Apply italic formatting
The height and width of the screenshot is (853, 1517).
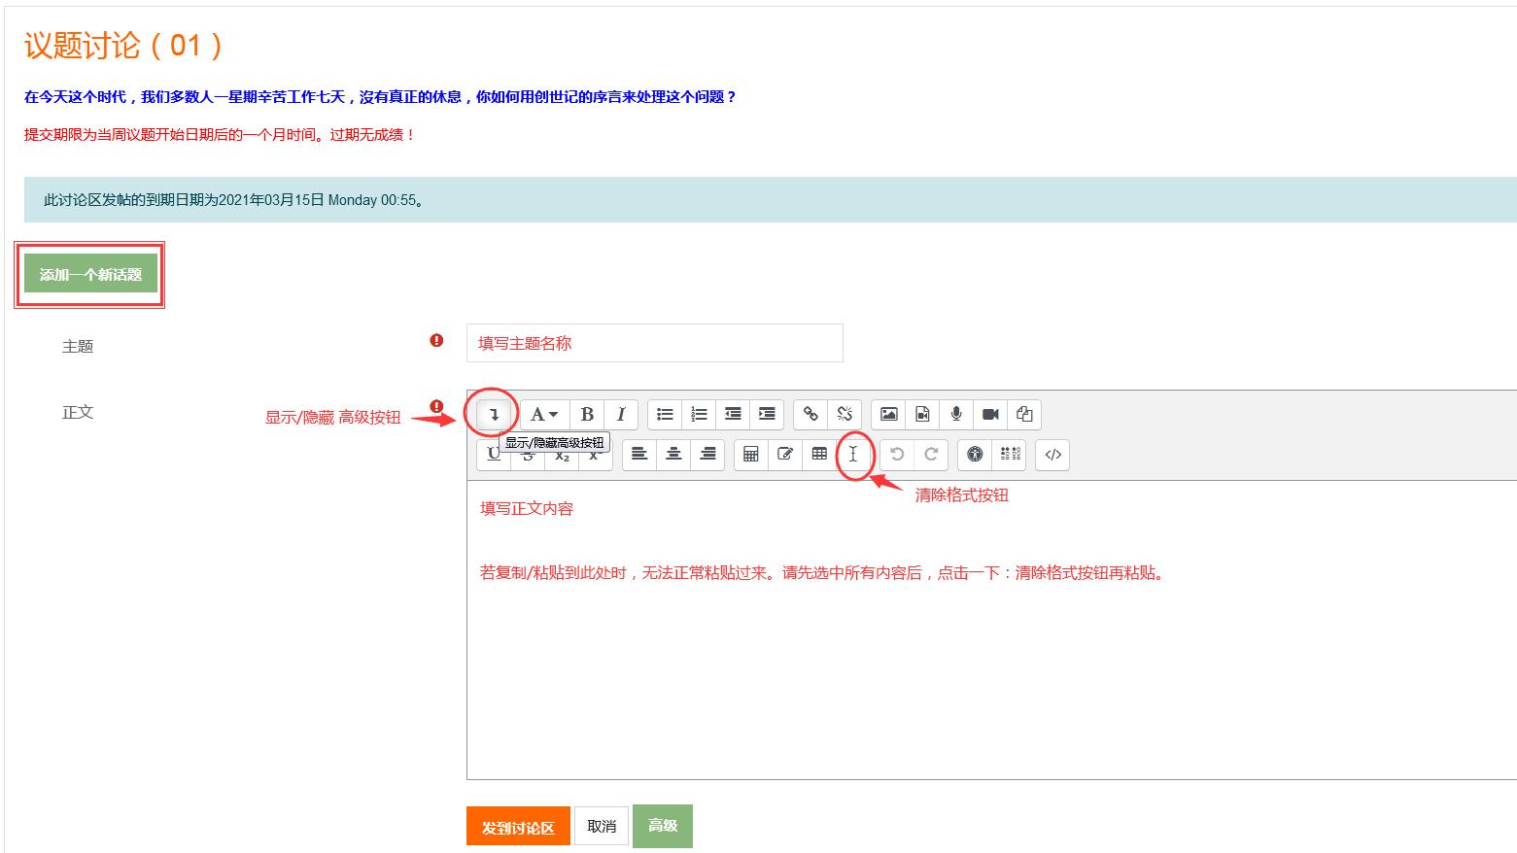621,414
